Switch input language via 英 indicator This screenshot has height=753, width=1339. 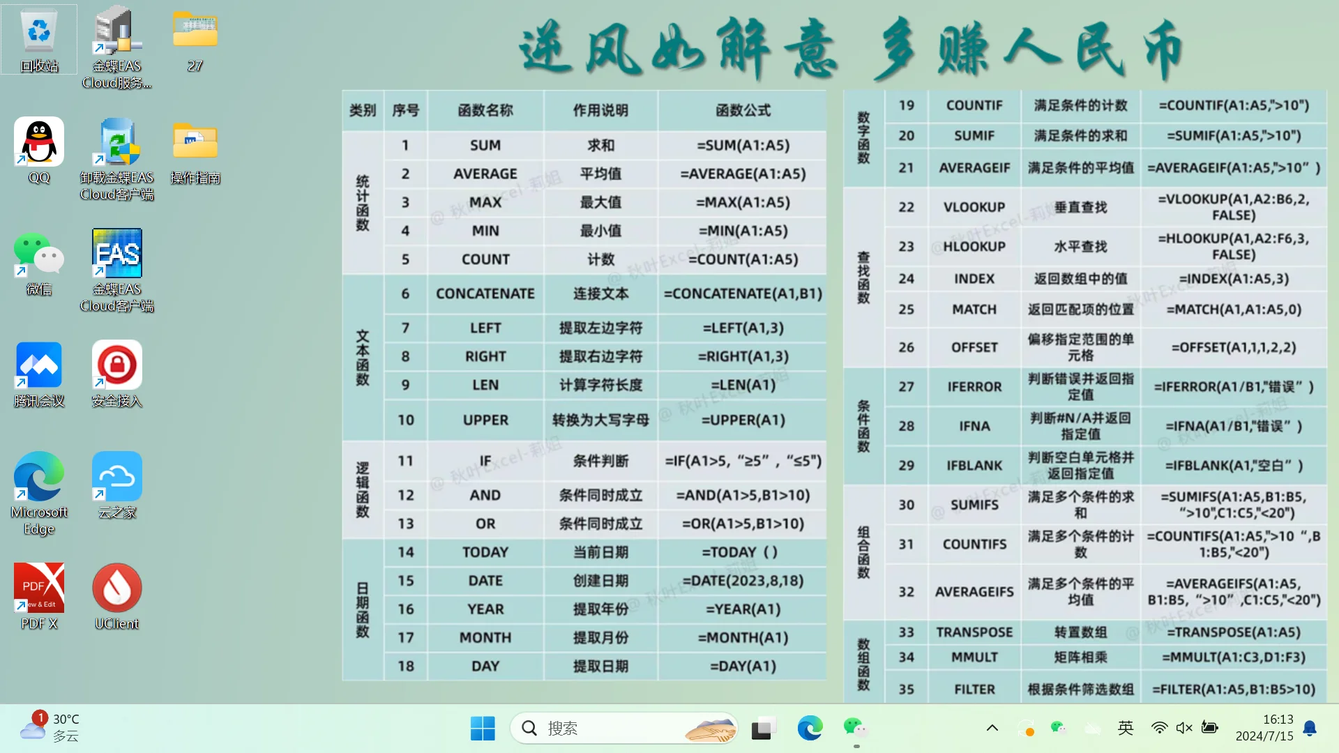[1125, 728]
